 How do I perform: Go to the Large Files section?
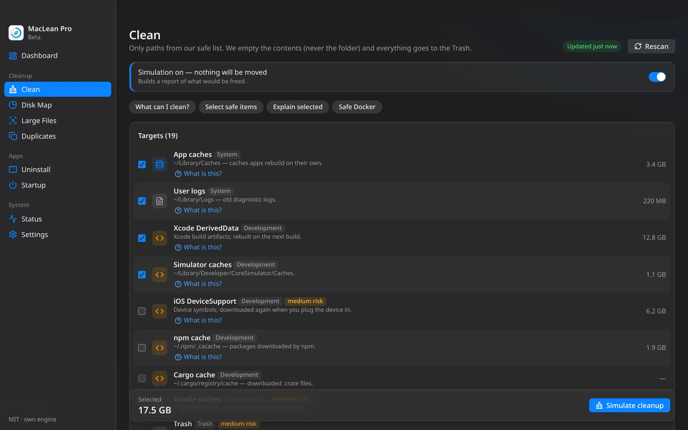pyautogui.click(x=58, y=121)
